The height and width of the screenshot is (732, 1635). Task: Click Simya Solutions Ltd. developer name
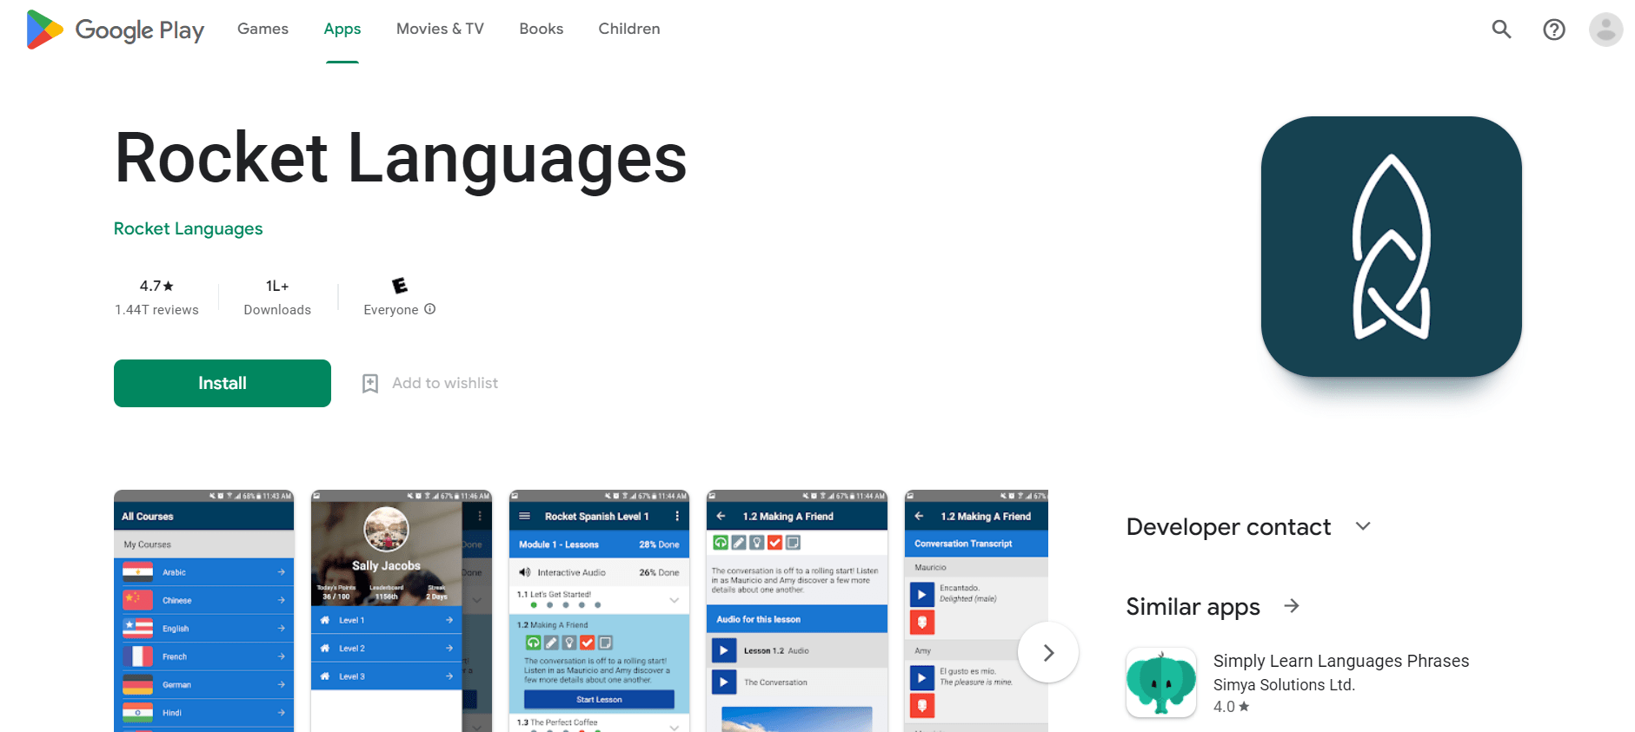(x=1284, y=684)
